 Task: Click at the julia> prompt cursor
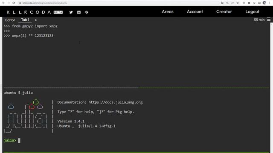click(x=19, y=140)
